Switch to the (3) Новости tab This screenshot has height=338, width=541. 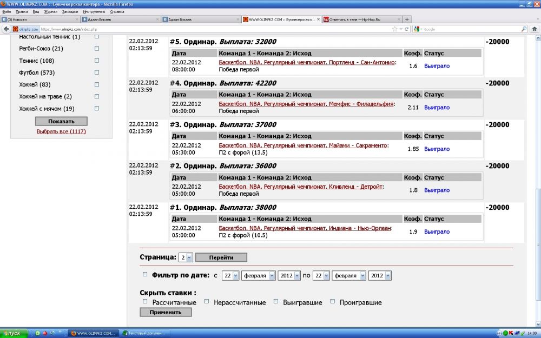tap(40, 19)
